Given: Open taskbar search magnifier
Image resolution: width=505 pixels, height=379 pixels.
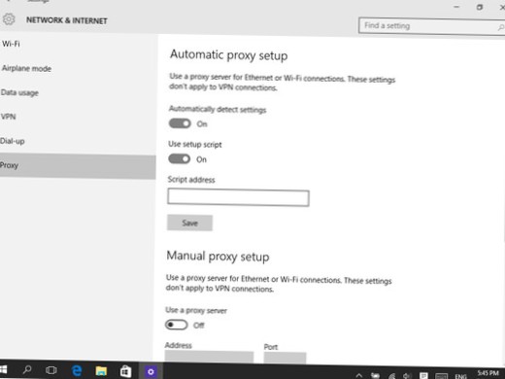Looking at the screenshot, I should (x=27, y=369).
